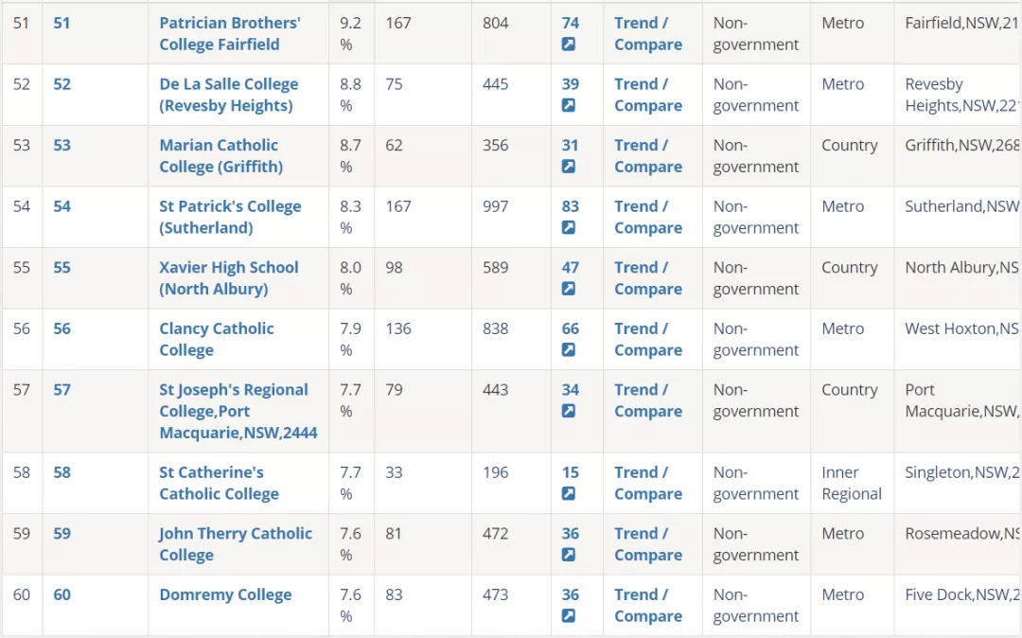Select rank link 57

(x=62, y=390)
